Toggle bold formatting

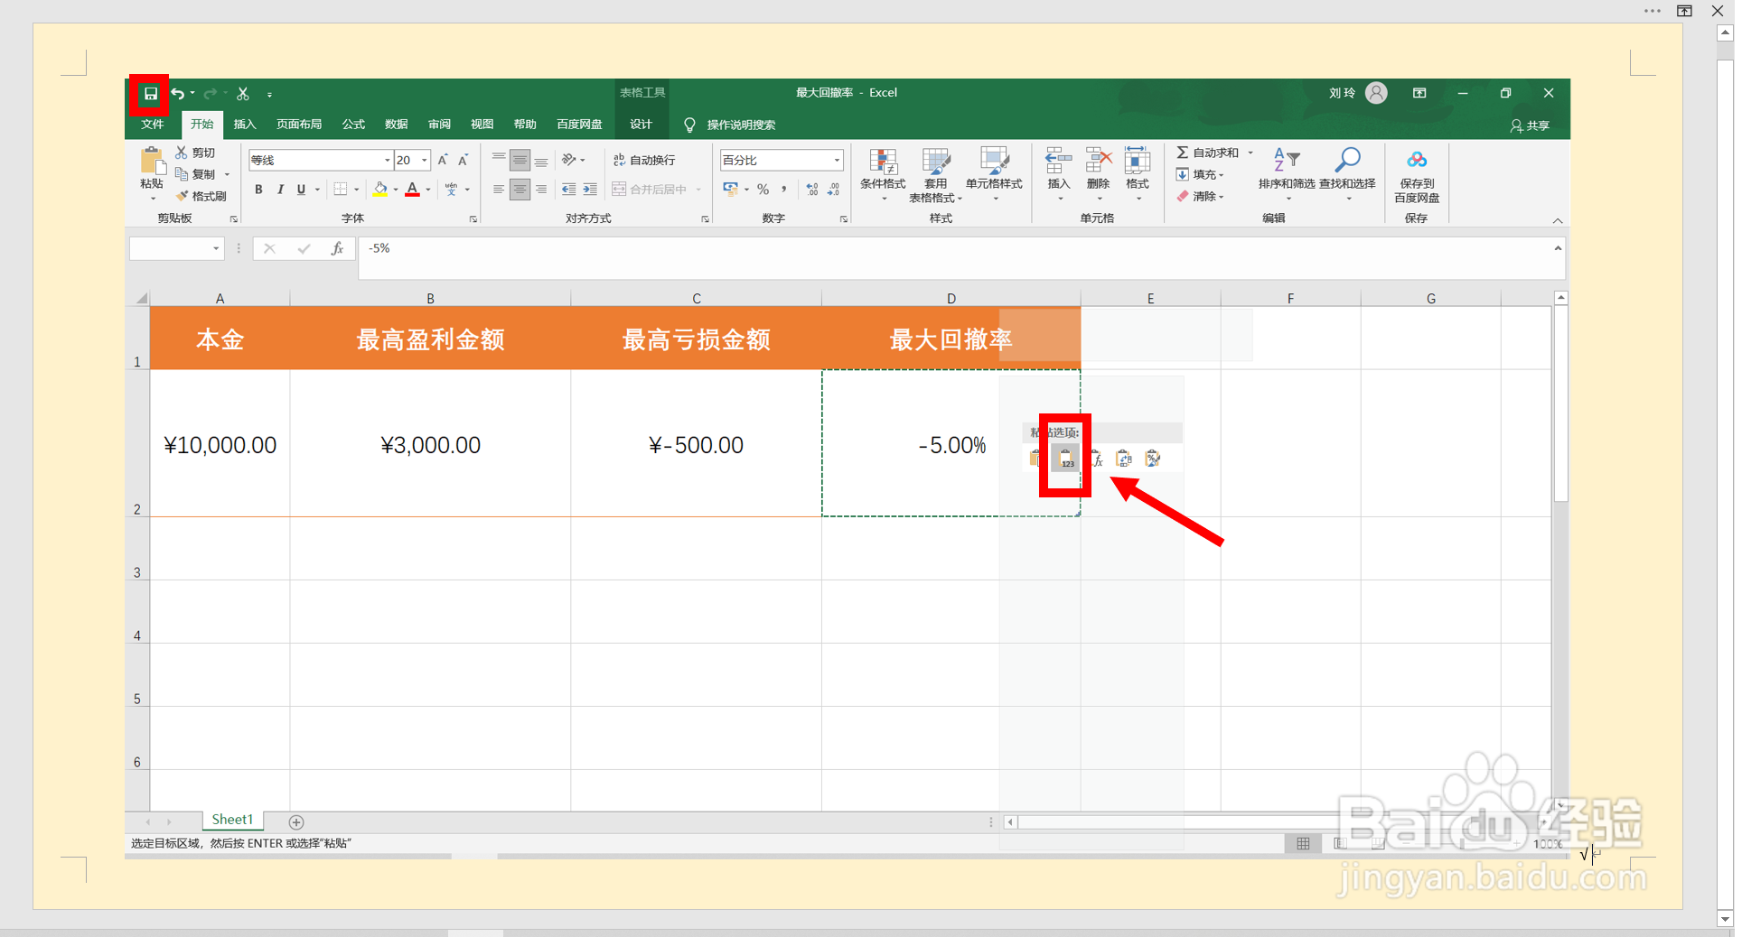pyautogui.click(x=258, y=190)
